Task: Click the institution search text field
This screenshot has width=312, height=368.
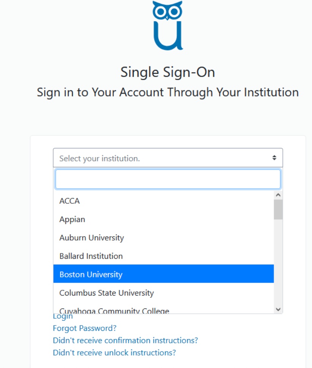Action: point(168,179)
